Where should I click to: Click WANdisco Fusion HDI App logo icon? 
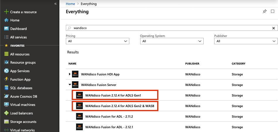[x=75, y=74]
